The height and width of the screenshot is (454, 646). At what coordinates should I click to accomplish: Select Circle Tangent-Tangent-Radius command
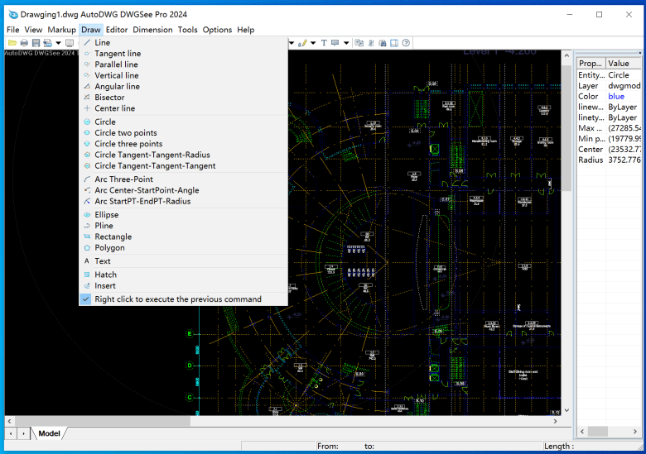coord(183,155)
